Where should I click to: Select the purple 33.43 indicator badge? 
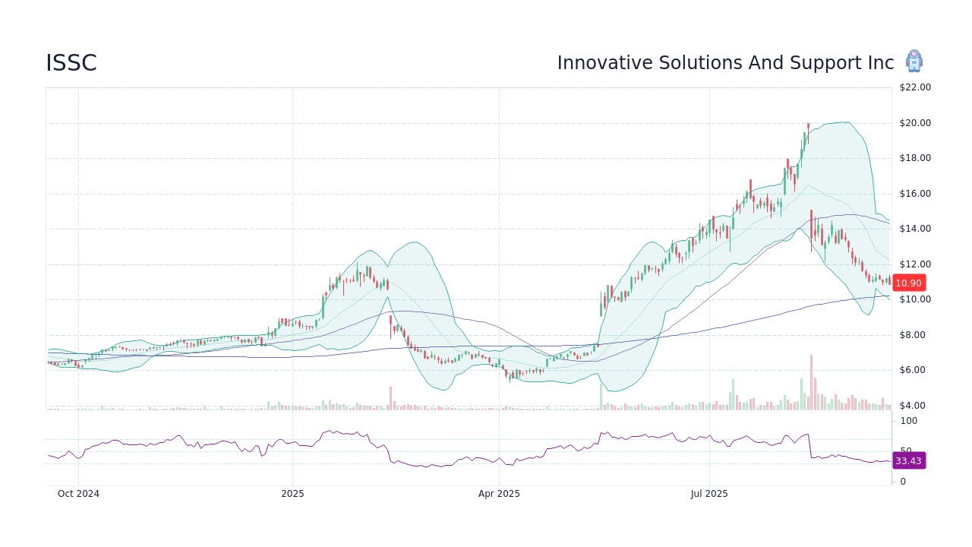pos(908,461)
